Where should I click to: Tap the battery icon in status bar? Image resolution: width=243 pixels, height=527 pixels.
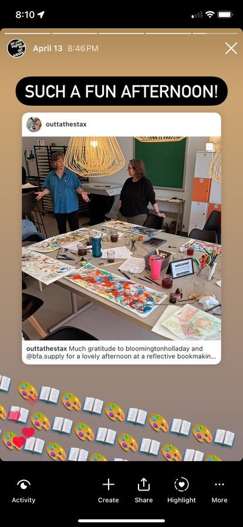(225, 15)
